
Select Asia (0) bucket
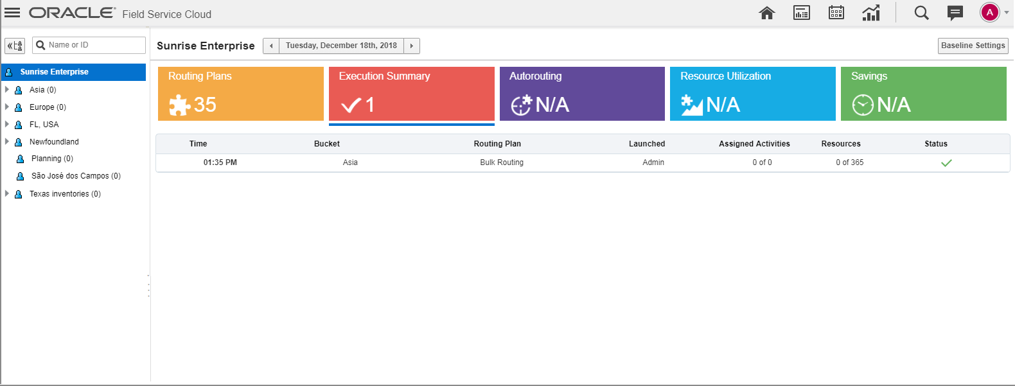[42, 90]
